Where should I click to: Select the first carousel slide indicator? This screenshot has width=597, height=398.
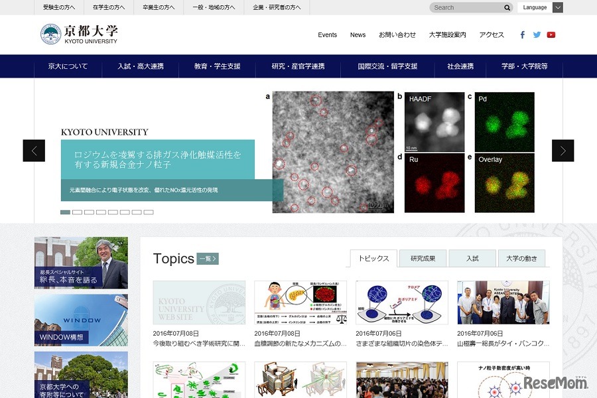pos(65,212)
